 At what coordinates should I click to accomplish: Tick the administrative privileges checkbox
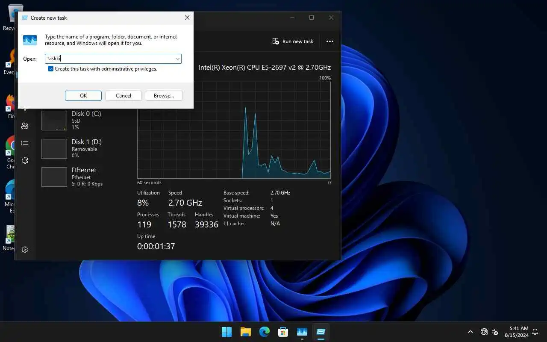tap(50, 69)
